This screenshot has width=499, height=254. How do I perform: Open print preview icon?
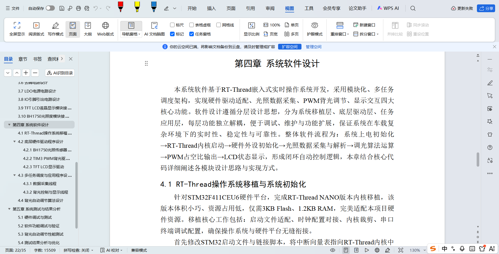(x=87, y=8)
